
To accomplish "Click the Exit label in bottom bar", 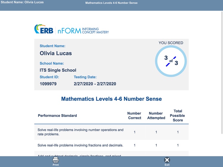I will click(x=167, y=165).
